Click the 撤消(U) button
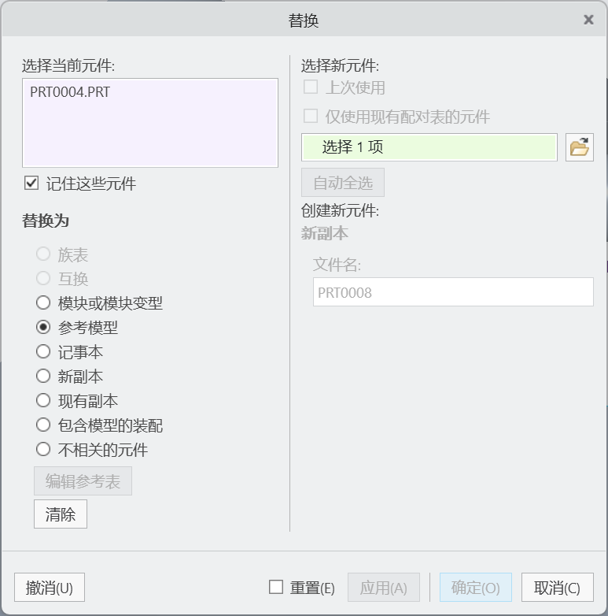The width and height of the screenshot is (608, 616). 50,588
